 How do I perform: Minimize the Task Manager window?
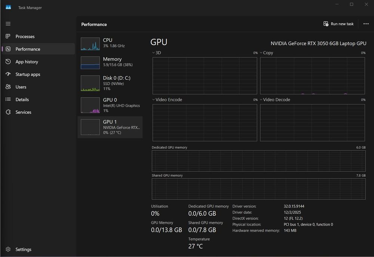click(x=337, y=4)
